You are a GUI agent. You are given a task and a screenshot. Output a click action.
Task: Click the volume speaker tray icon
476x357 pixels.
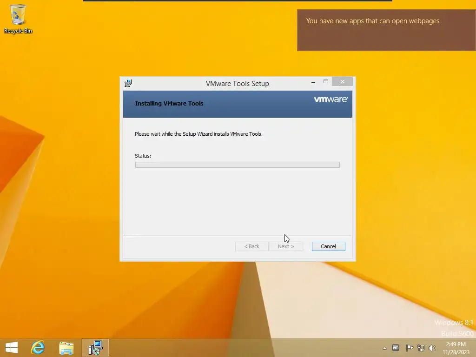pos(432,348)
